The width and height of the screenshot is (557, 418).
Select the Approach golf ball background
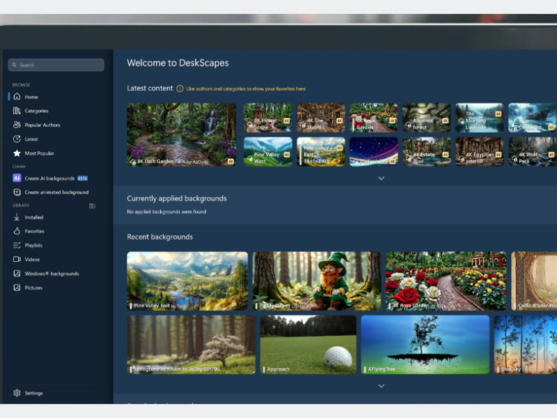pos(308,345)
